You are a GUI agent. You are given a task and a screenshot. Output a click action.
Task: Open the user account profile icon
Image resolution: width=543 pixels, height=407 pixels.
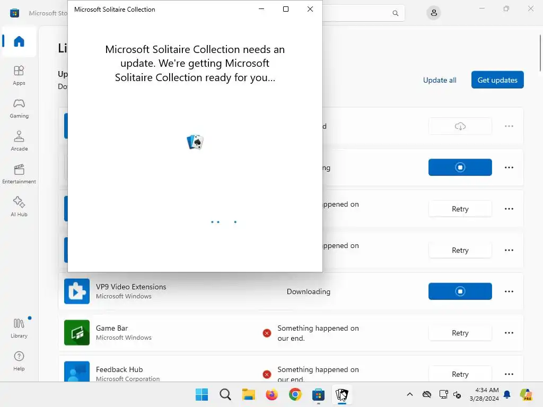click(x=434, y=13)
